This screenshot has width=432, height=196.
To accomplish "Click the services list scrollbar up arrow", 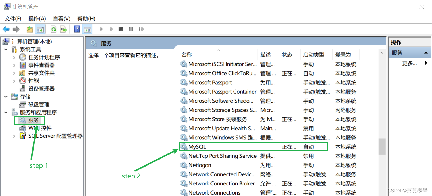I will point(382,53).
